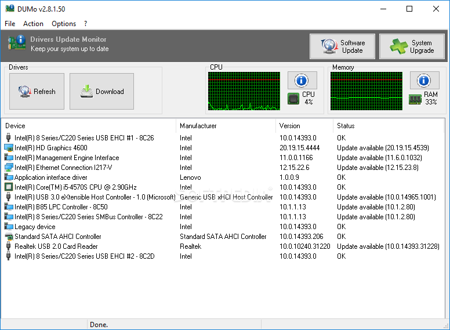
Task: Sort by the Manufacturer column header
Action: [x=226, y=126]
